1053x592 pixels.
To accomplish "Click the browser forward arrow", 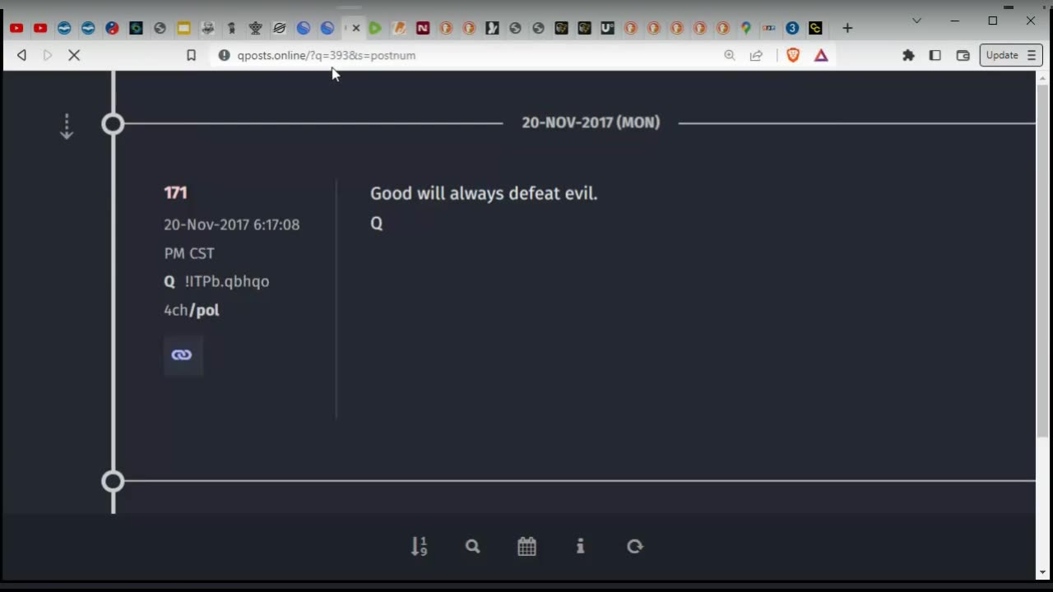I will click(x=48, y=55).
